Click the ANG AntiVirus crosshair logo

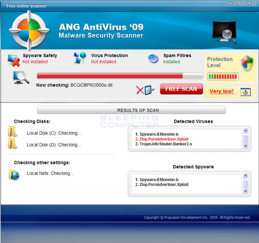(x=29, y=30)
